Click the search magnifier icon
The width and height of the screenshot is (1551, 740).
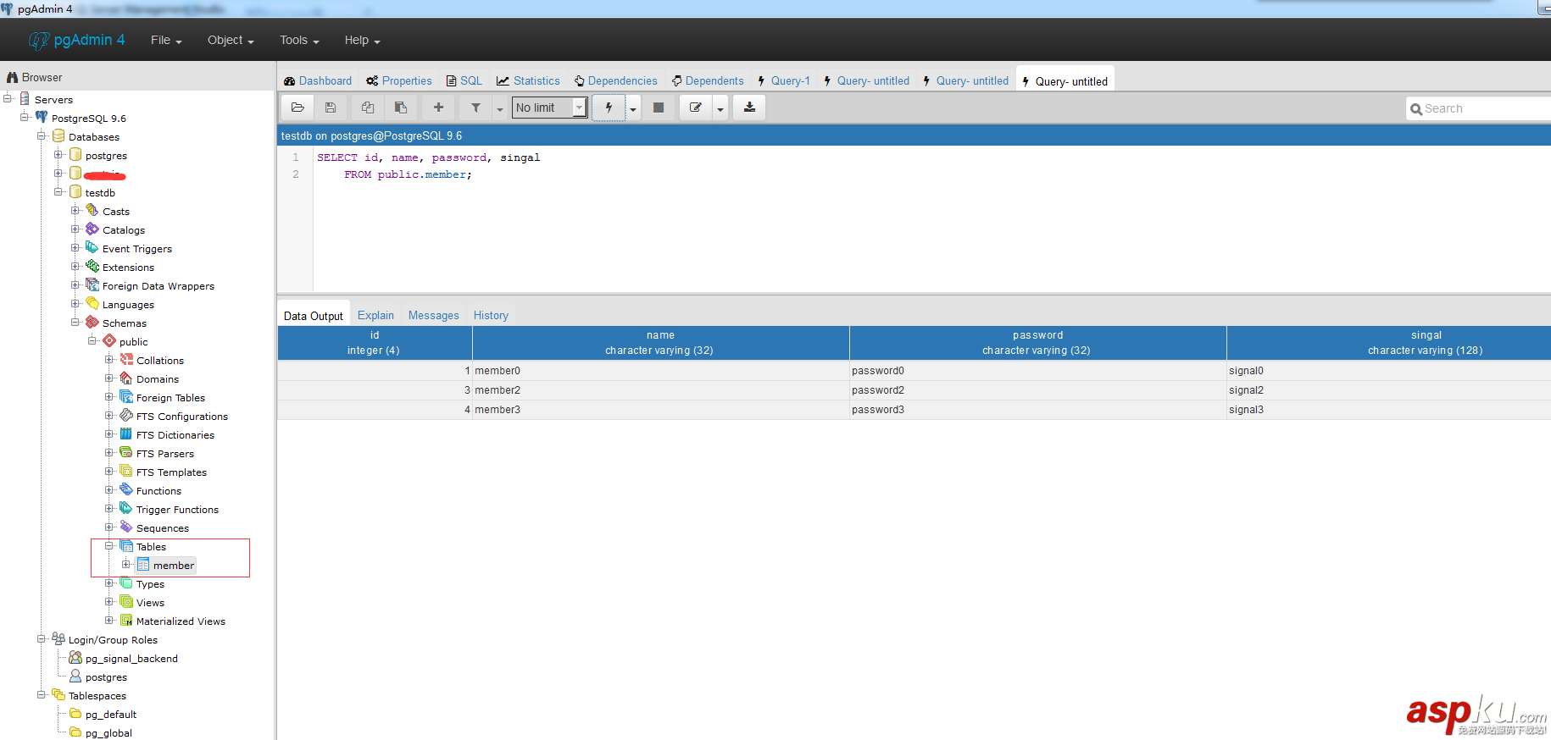pos(1416,109)
